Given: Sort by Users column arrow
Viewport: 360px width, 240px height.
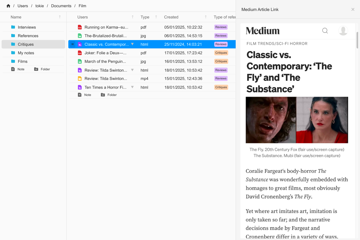Looking at the screenshot, I should point(133,17).
